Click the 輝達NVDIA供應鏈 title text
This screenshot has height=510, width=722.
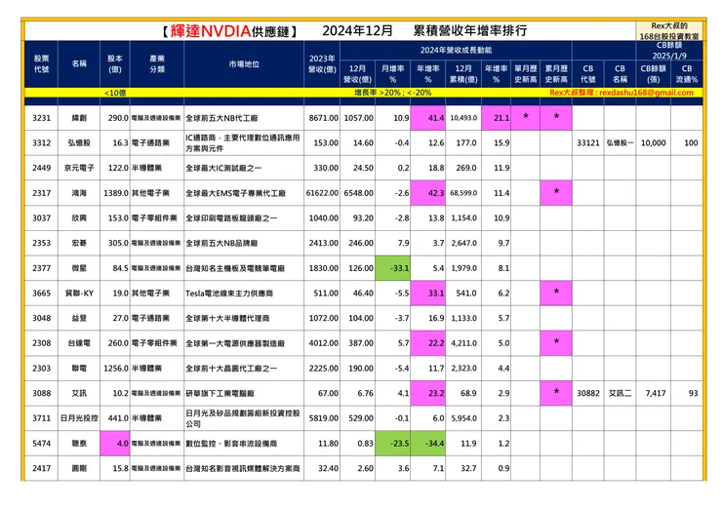pos(229,31)
